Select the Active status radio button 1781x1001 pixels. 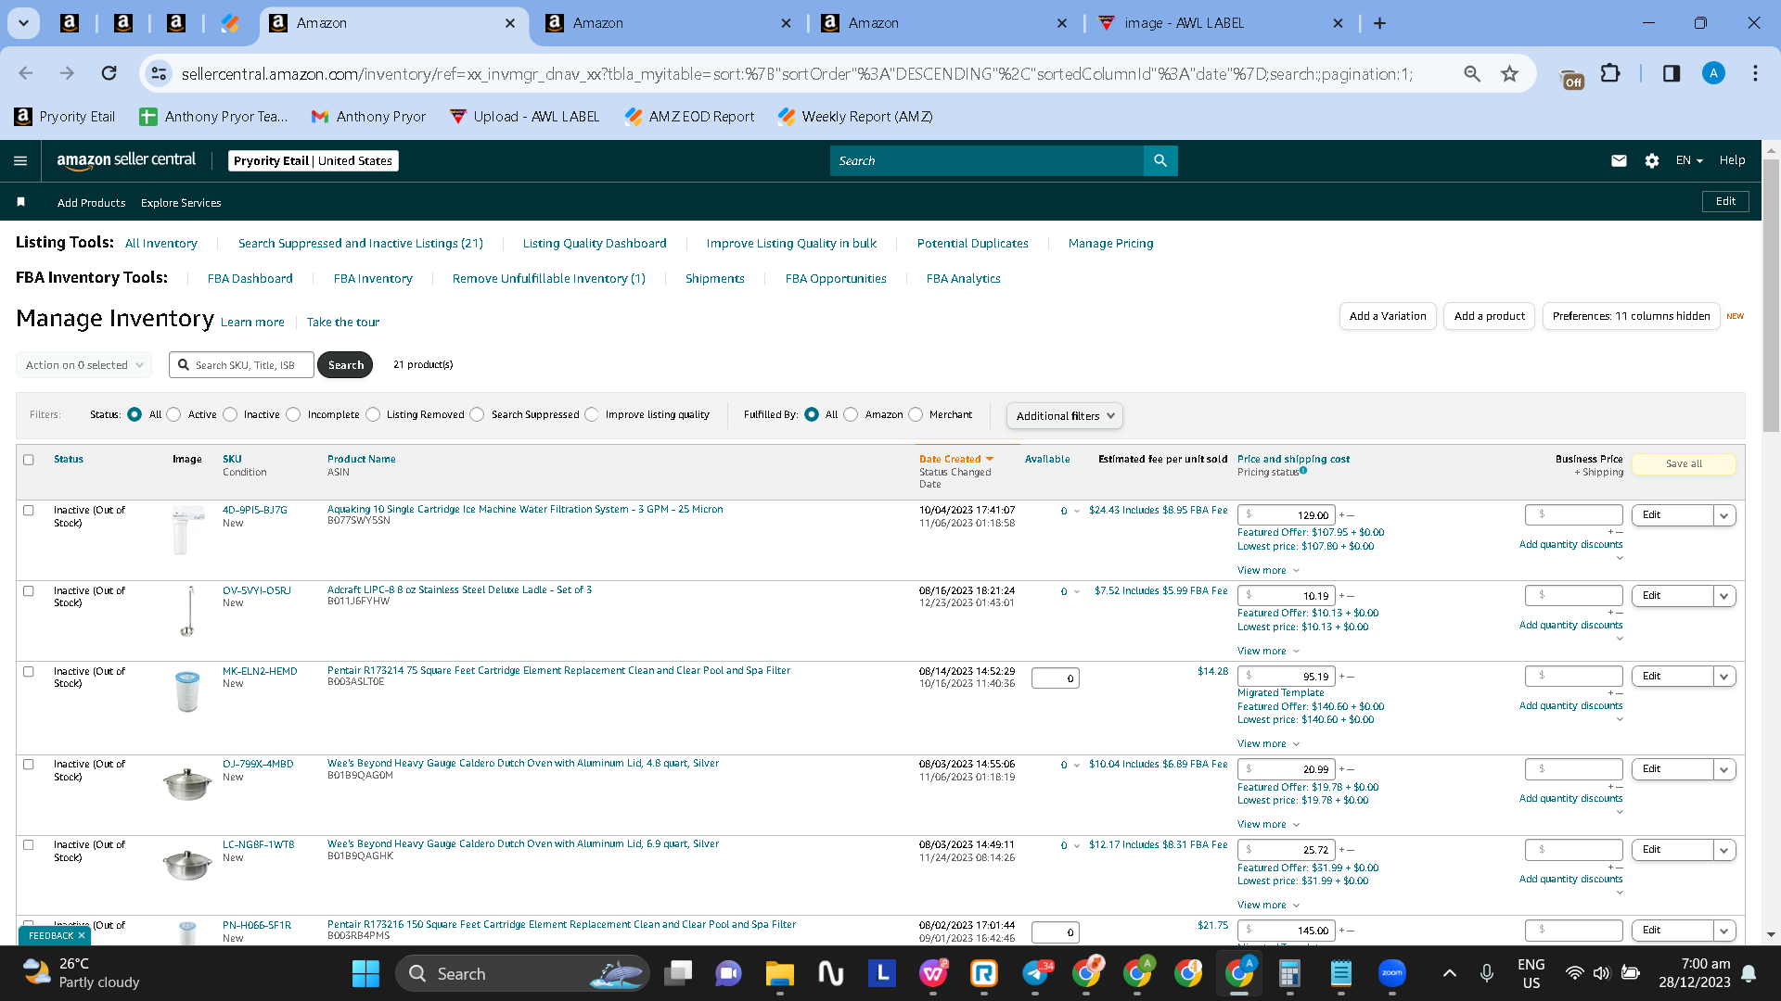point(173,414)
